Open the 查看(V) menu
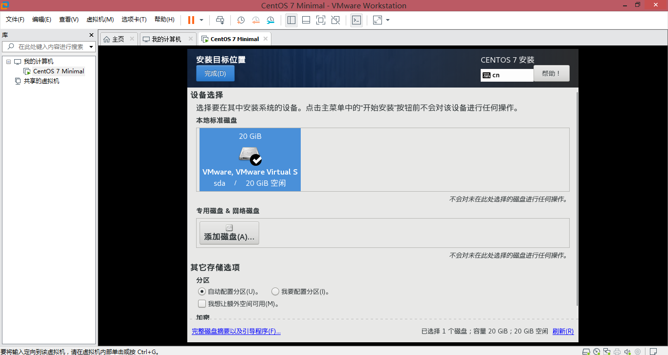Viewport: 668px width, 355px height. pyautogui.click(x=69, y=20)
